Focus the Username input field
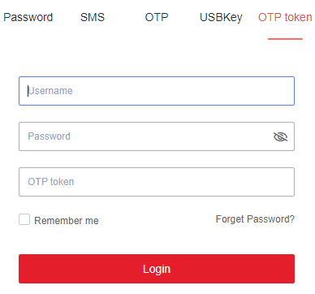The width and height of the screenshot is (315, 294). (157, 91)
